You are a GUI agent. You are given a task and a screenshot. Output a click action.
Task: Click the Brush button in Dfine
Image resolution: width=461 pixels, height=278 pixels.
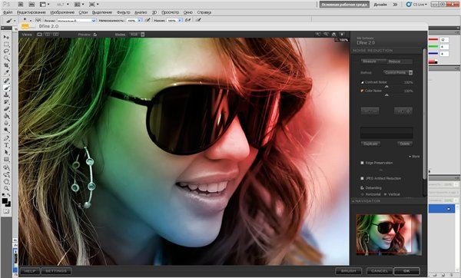click(x=348, y=271)
